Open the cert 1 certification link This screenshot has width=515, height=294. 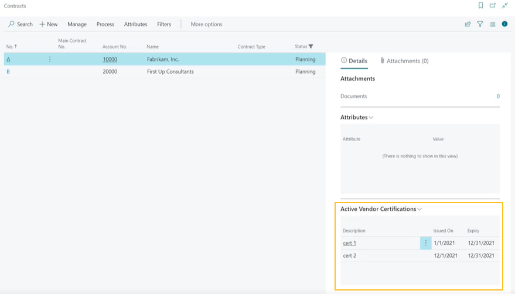[x=349, y=243]
